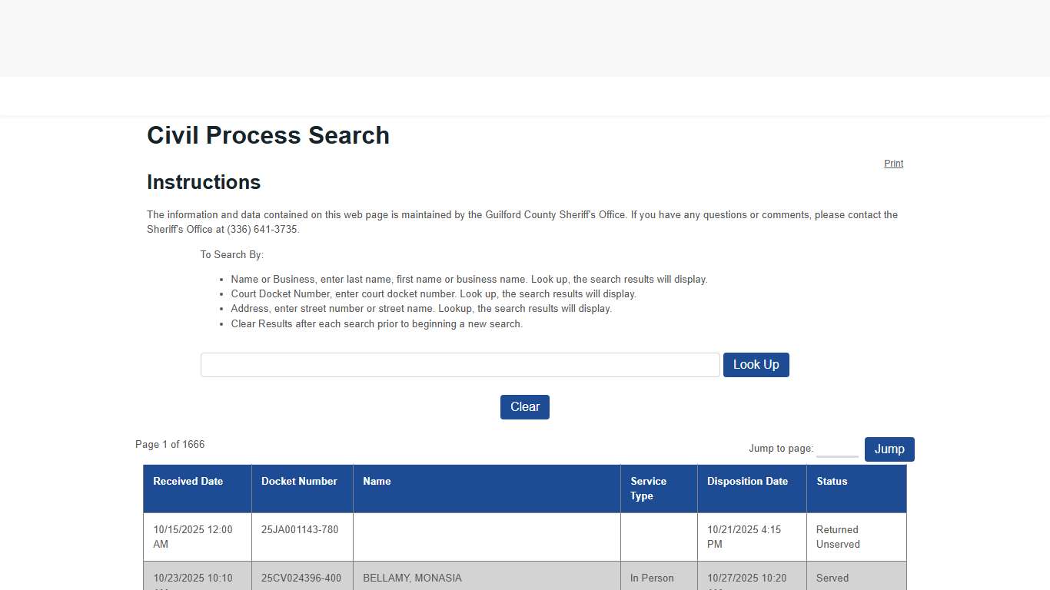Click inside the search text box
The height and width of the screenshot is (590, 1050).
(x=460, y=364)
